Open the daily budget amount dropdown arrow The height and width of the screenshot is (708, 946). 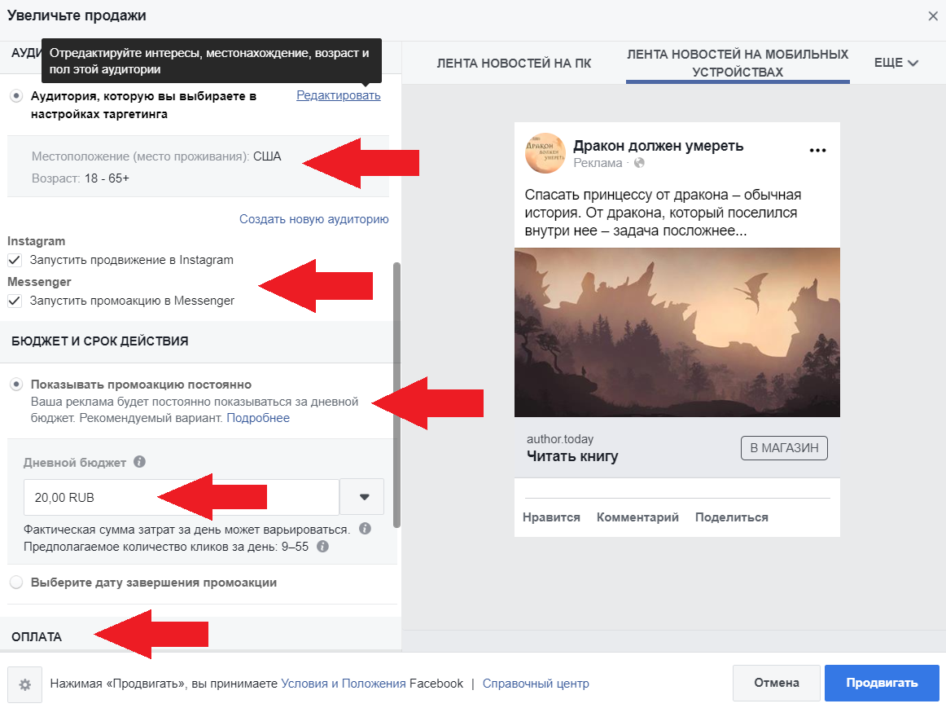coord(364,497)
